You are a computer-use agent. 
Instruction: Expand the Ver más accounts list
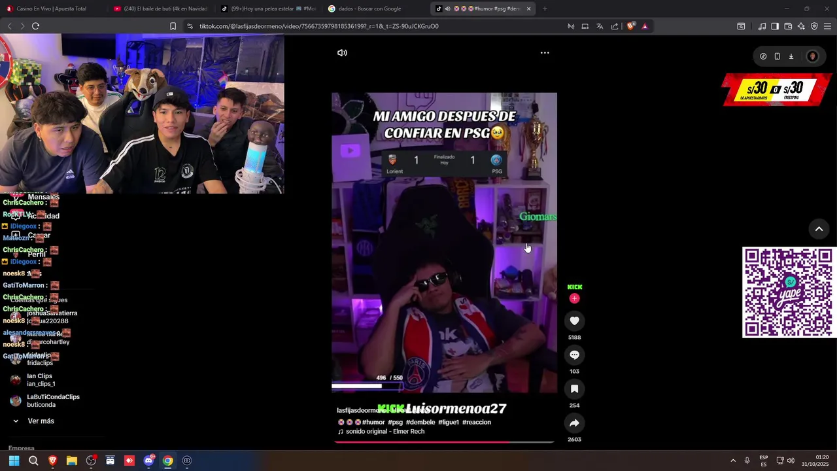click(x=34, y=421)
